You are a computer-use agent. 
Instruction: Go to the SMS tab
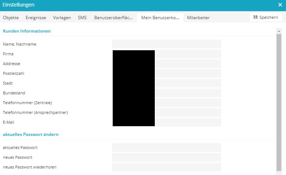click(x=82, y=18)
